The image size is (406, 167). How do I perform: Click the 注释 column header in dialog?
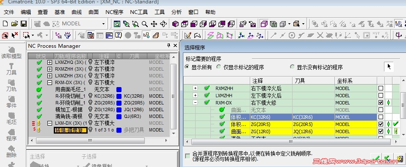(271, 81)
